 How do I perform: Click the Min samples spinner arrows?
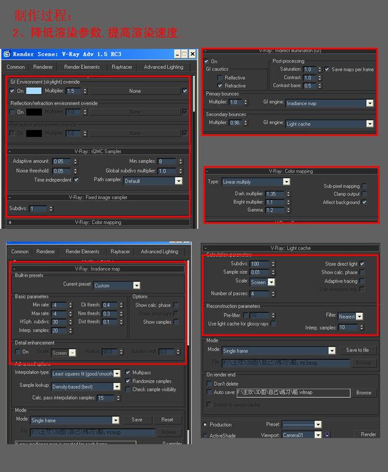click(180, 161)
